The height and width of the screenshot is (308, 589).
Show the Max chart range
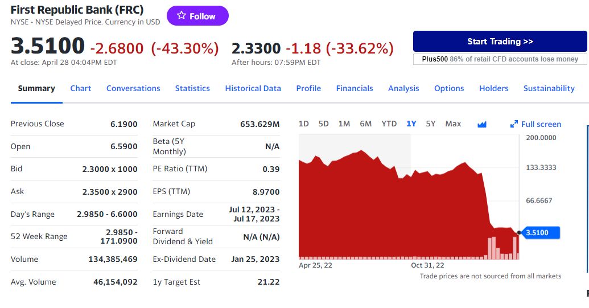coord(453,124)
